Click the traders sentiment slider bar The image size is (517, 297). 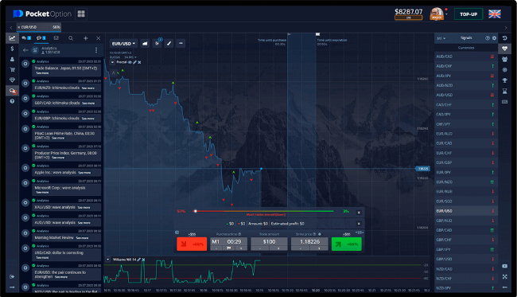tap(264, 211)
